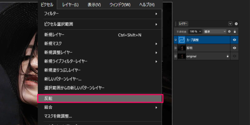Screen dimensions: 250x125
Task: Click the Ctrl+Shift+N shortcut text
Action: (130, 35)
